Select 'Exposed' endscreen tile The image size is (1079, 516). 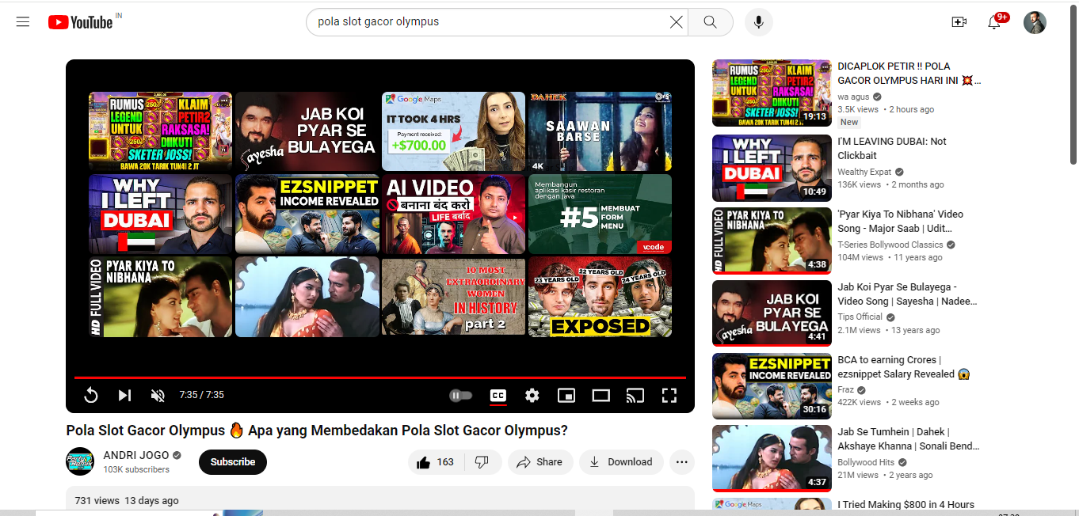pyautogui.click(x=601, y=297)
